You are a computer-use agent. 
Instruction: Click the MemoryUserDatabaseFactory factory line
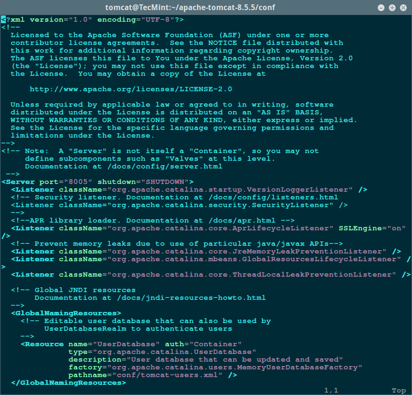[x=215, y=367]
